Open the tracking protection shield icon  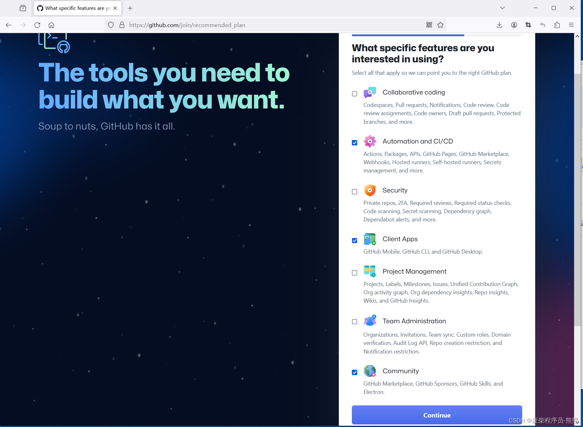pos(111,25)
